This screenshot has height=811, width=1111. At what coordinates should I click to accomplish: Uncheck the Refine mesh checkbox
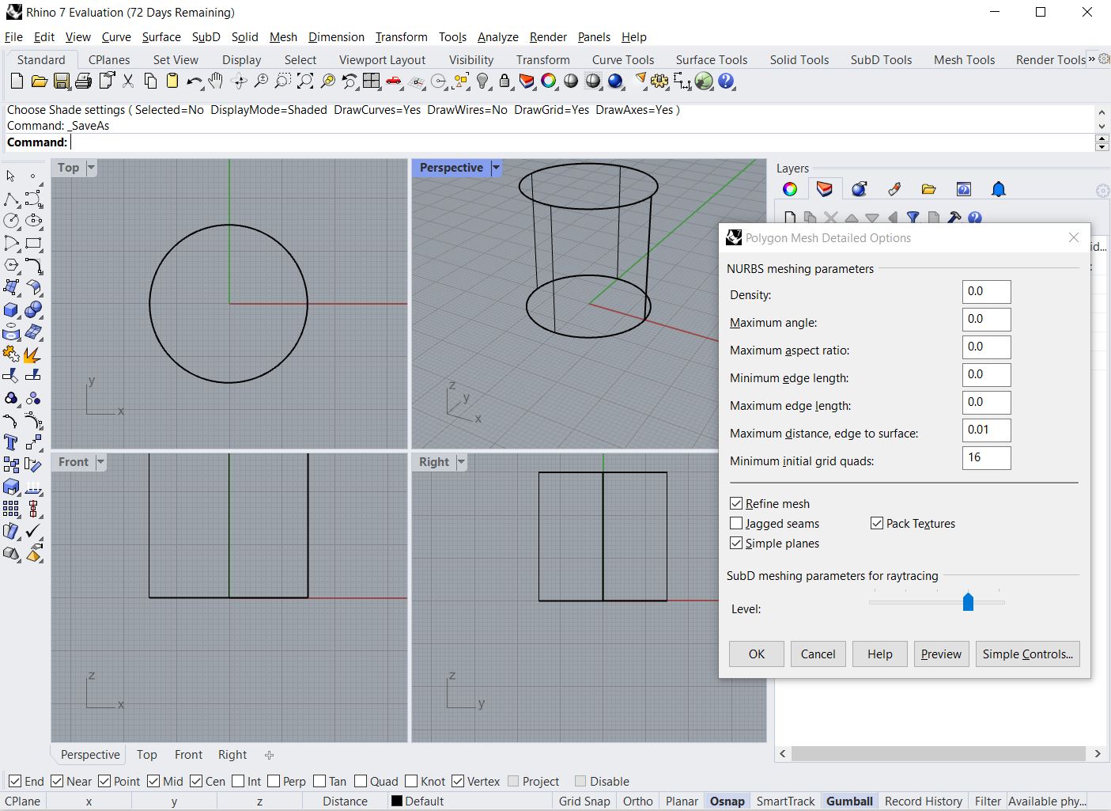pos(736,503)
